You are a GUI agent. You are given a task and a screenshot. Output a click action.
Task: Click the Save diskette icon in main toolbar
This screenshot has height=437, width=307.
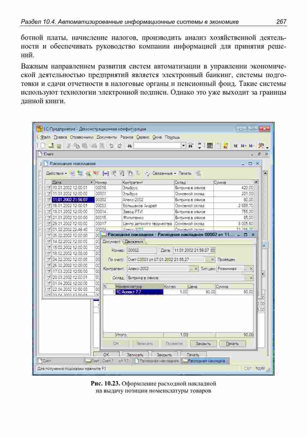59,146
